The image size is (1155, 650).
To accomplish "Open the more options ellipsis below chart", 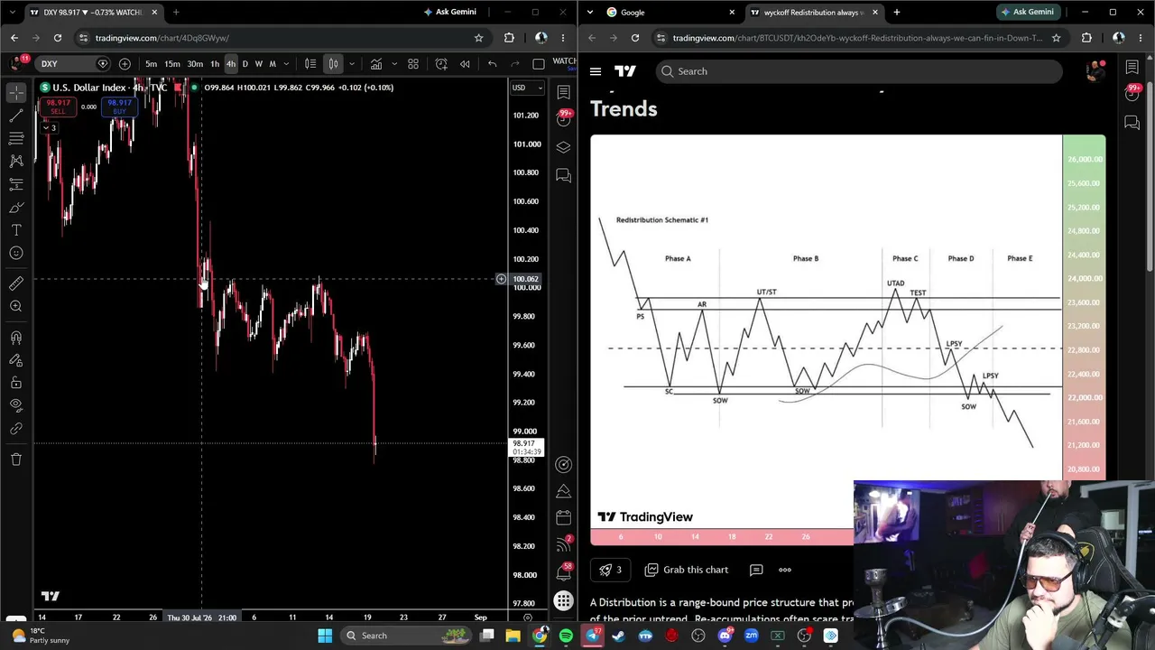I will [785, 570].
